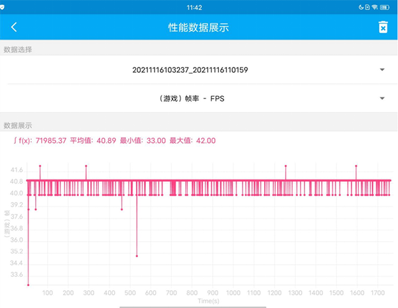This screenshot has width=398, height=308.
Task: Expand the FPS metric dropdown arrow
Action: pyautogui.click(x=382, y=99)
